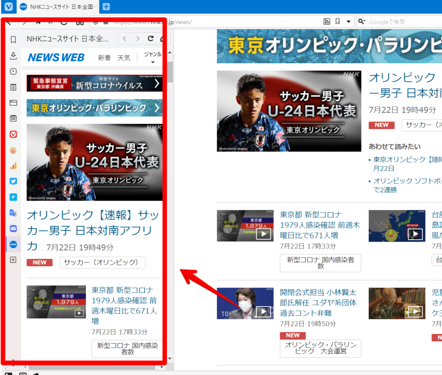Open the History panel clock icon

13,72
